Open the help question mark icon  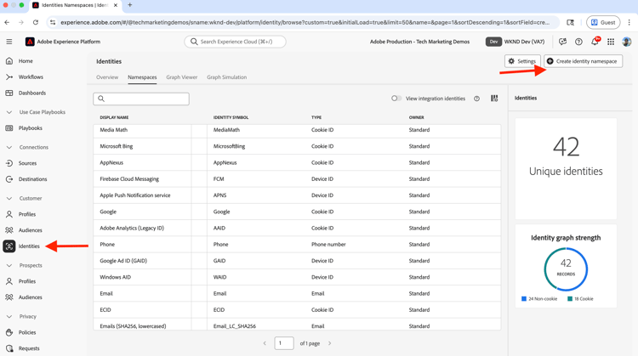(x=578, y=42)
